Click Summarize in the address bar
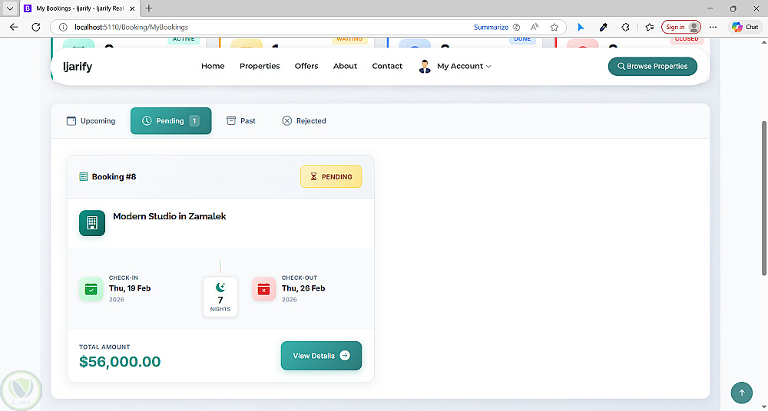768x411 pixels. [x=491, y=28]
